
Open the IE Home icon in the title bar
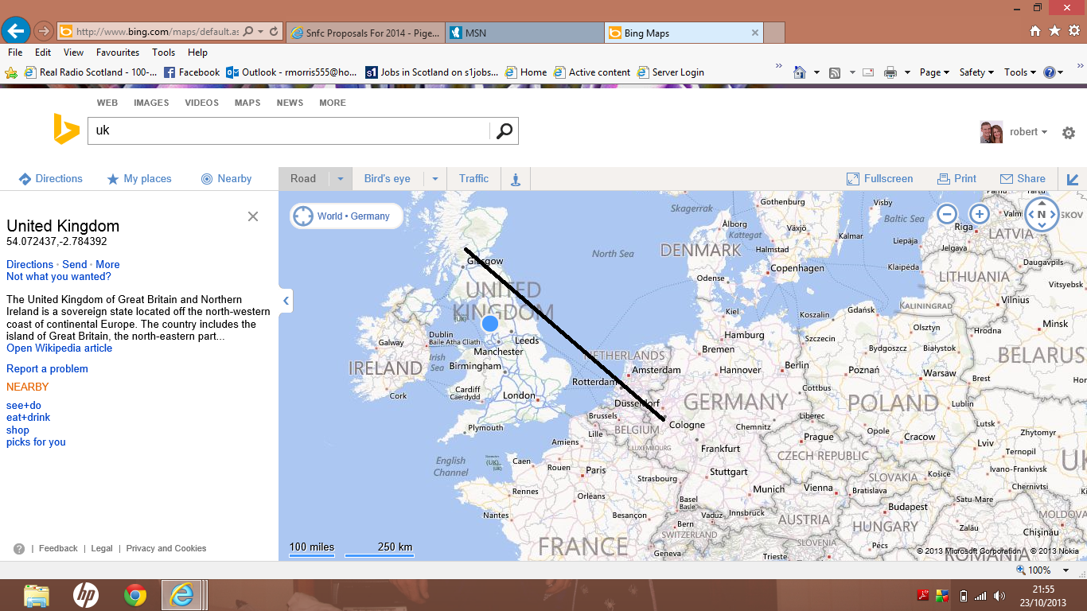(x=1034, y=31)
